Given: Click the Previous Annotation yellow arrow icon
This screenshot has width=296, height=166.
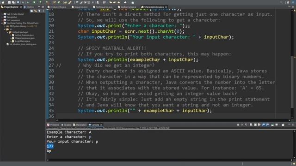Looking at the screenshot, I should [x=114, y=2].
